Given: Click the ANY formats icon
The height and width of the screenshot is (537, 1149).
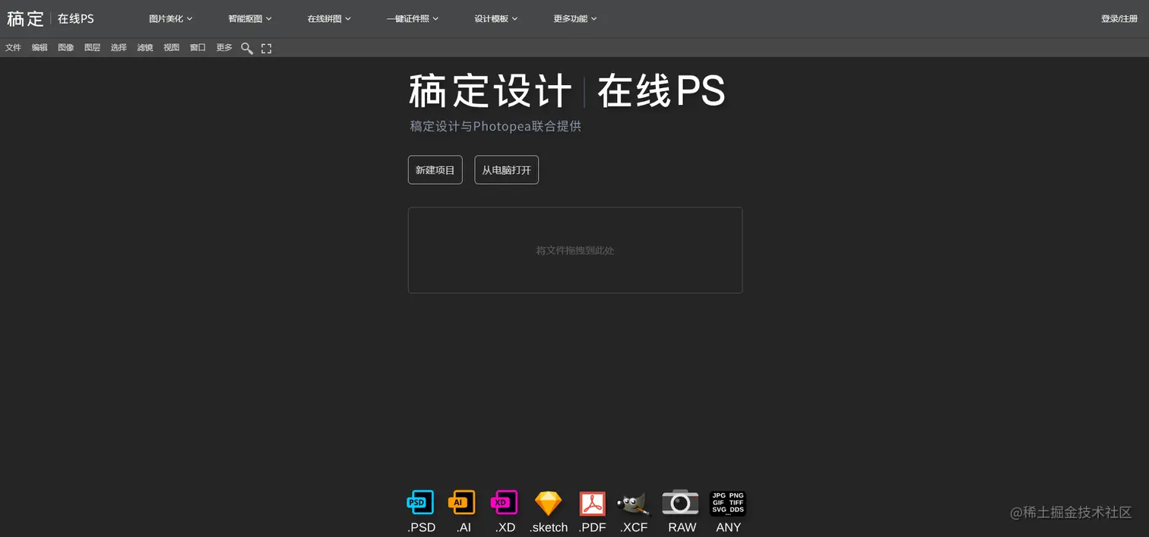Looking at the screenshot, I should 728,503.
